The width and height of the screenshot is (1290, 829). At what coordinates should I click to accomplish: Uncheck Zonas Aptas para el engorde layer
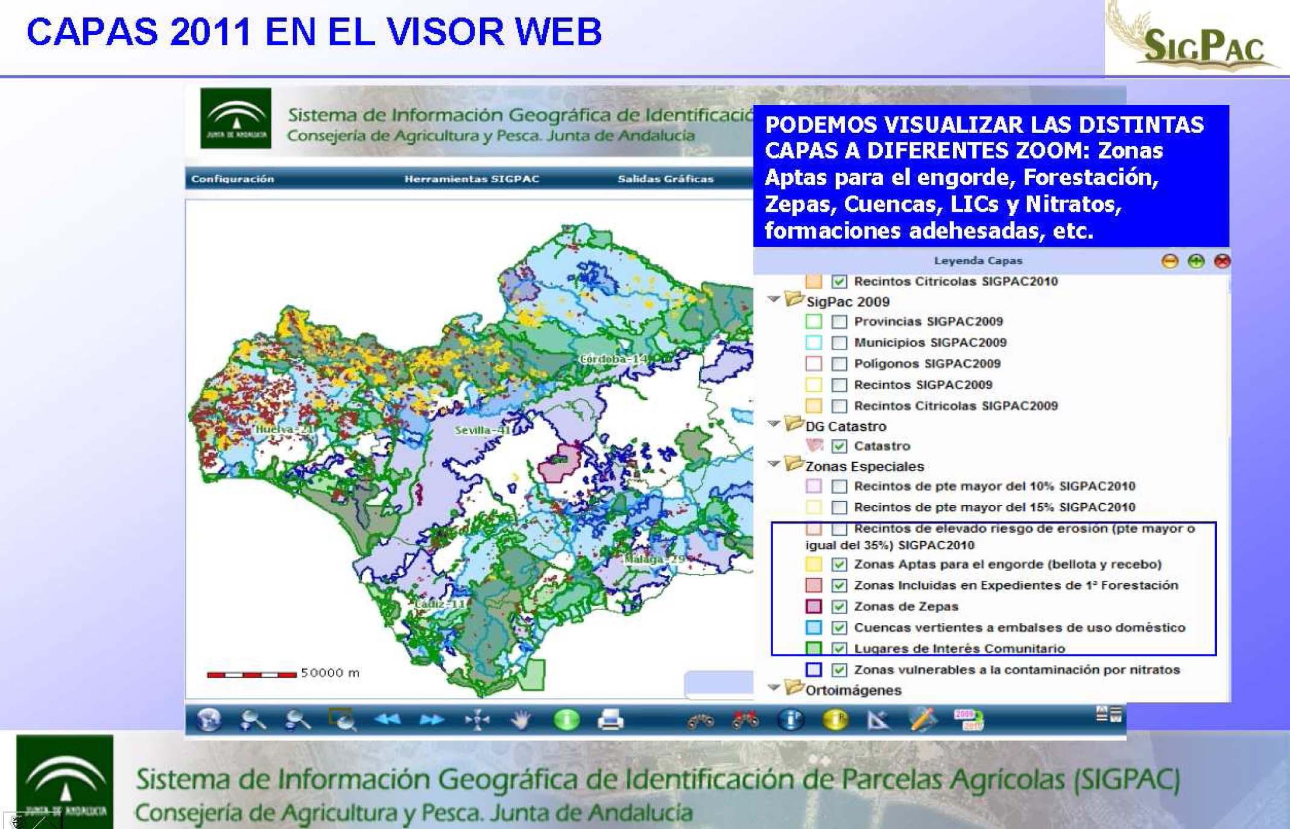click(x=839, y=565)
